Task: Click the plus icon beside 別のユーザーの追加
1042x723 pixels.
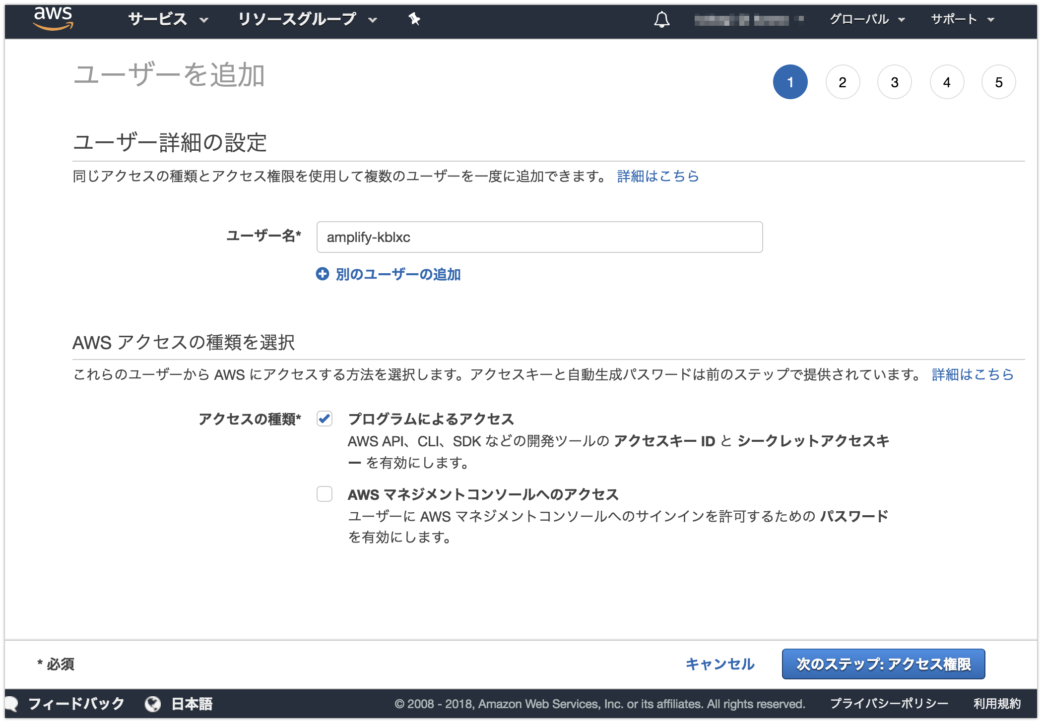Action: [x=323, y=273]
